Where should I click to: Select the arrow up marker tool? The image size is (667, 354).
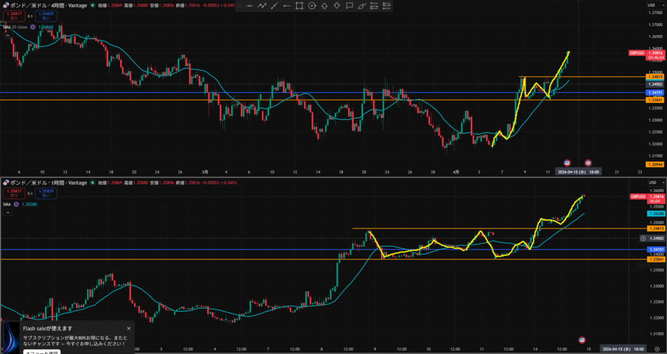(324, 6)
